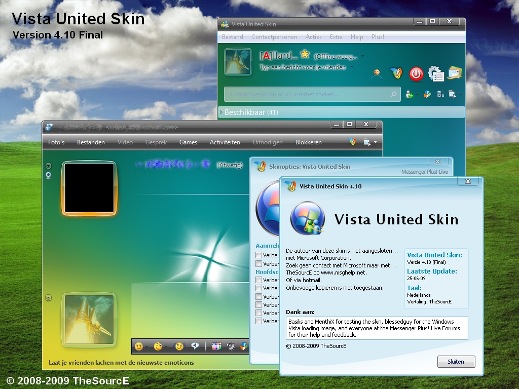The width and height of the screenshot is (519, 389).
Task: Open dropdown arrow after contact list menu icon
Action: 460,95
